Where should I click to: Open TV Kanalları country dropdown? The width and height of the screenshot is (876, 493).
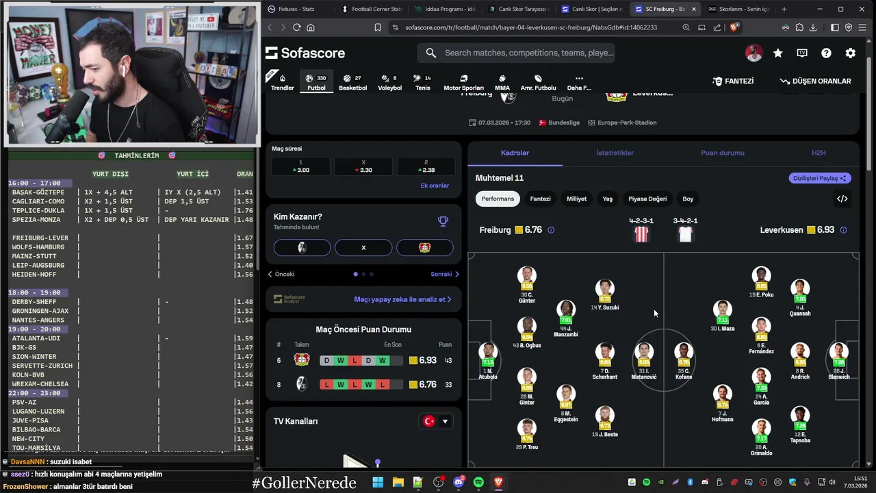[x=437, y=421]
